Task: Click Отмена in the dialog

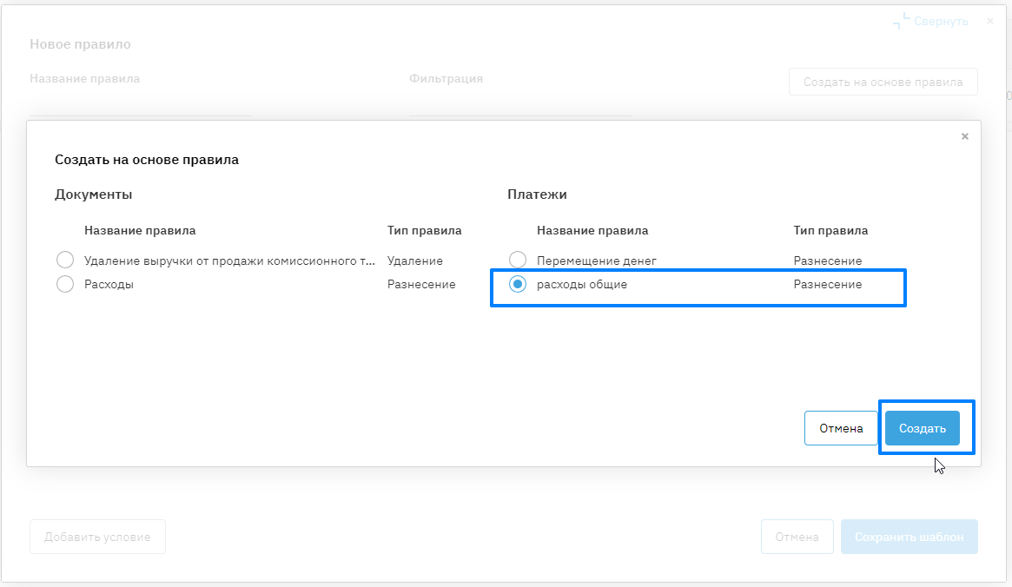Action: [x=841, y=428]
